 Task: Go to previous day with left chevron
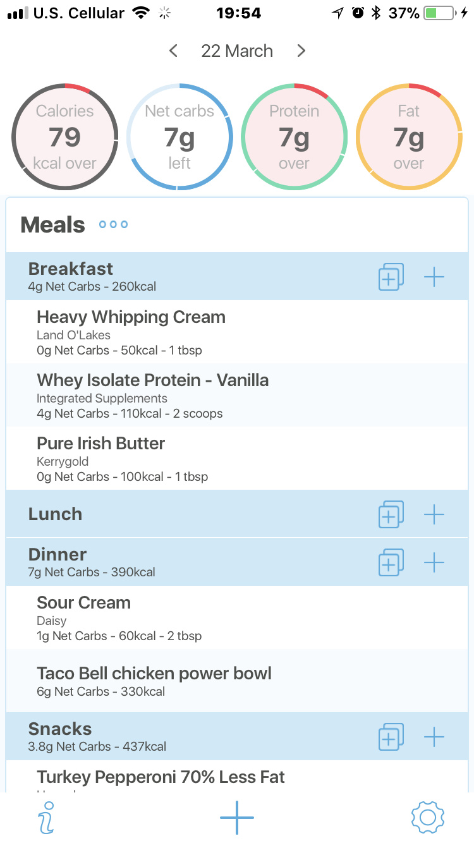pos(173,51)
